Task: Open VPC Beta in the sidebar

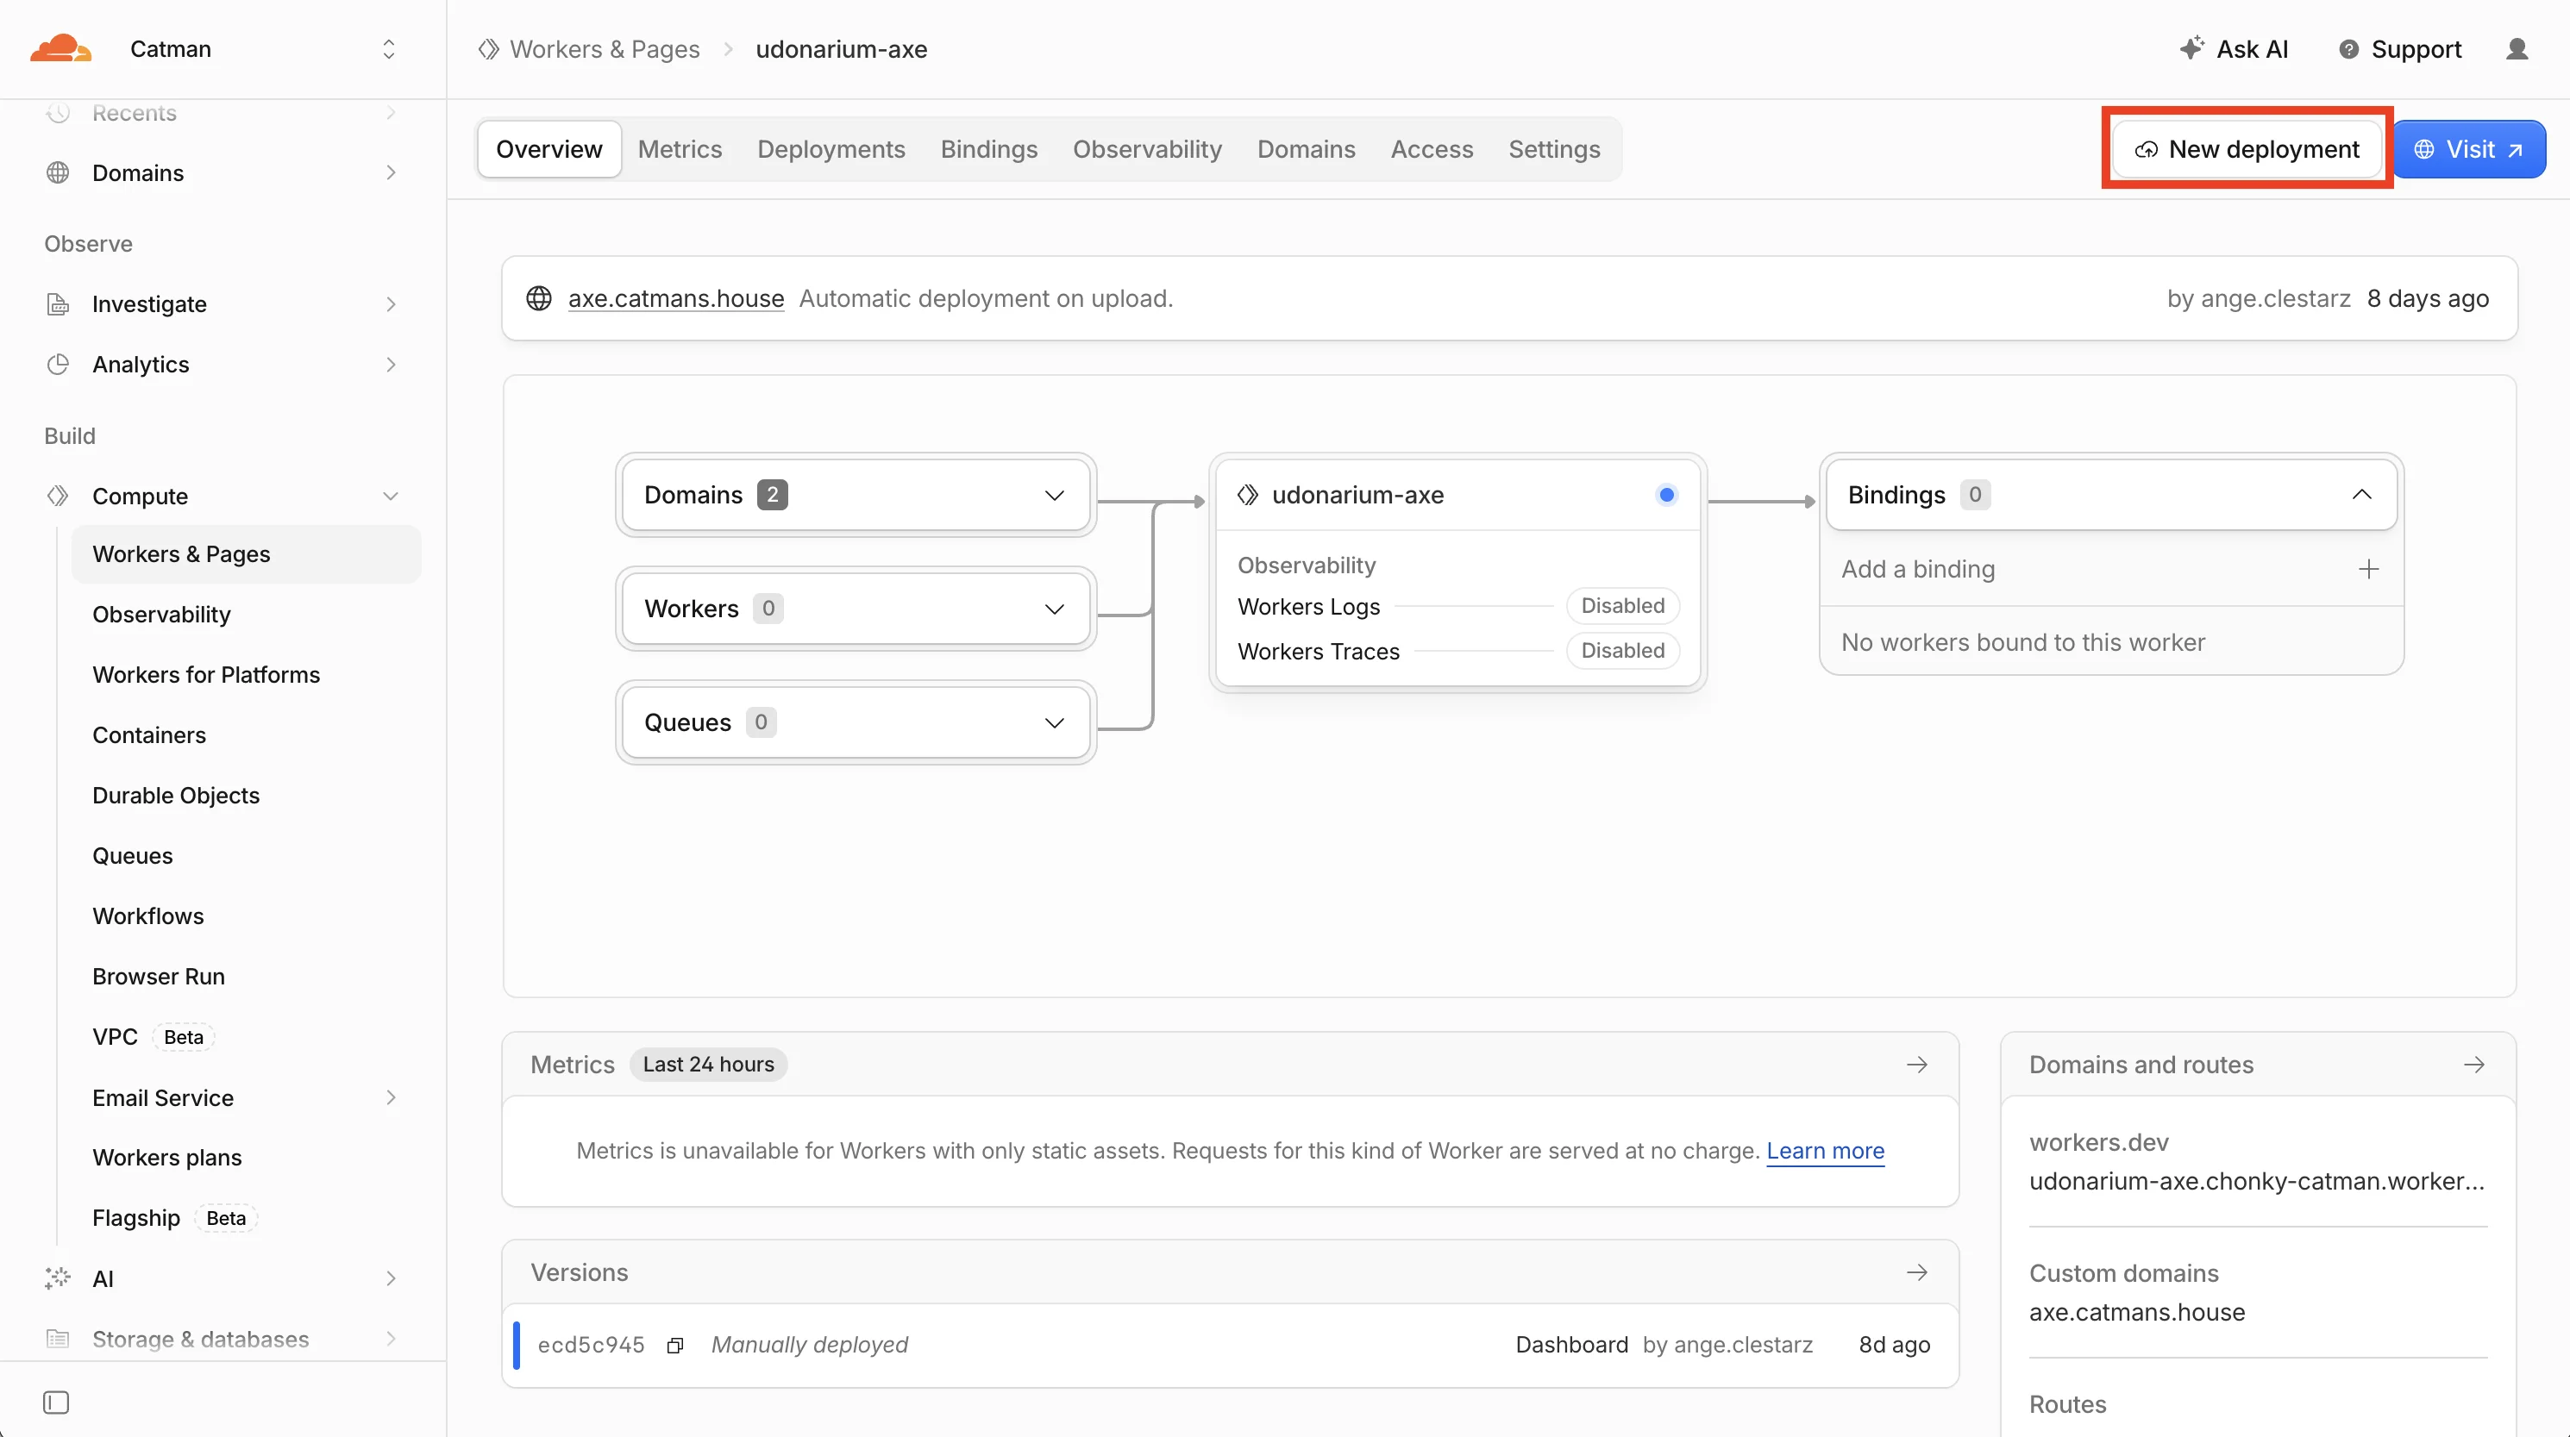Action: pos(153,1036)
